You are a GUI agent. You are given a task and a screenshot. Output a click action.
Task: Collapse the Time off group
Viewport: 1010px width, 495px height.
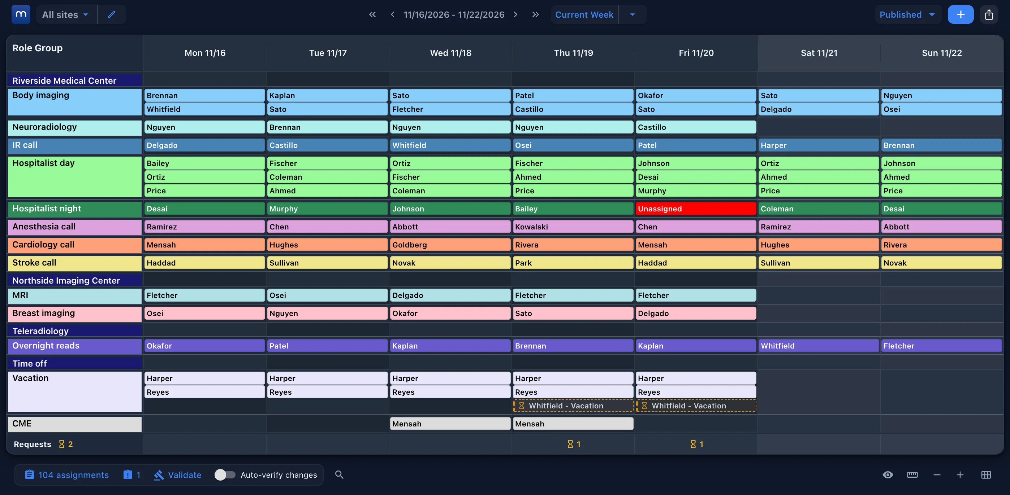pos(74,363)
